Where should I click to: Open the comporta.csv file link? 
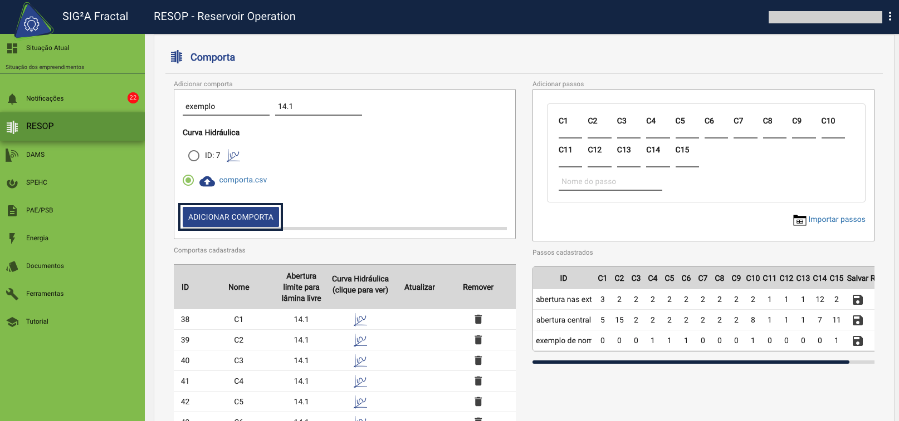[x=243, y=180]
